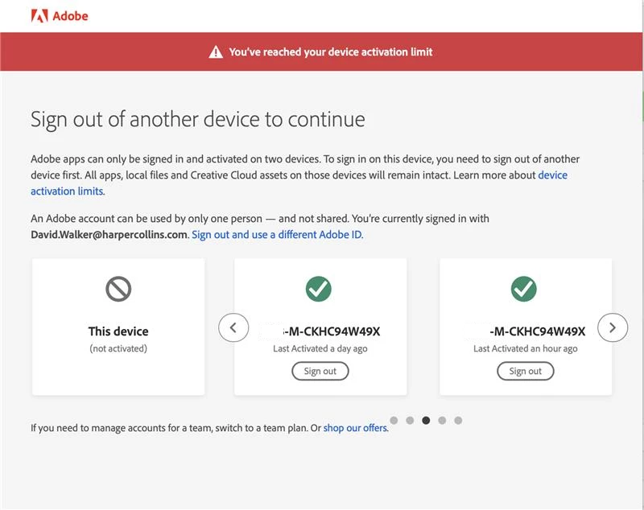The height and width of the screenshot is (510, 644).
Task: Click the David.Walker@harpercollins.com email text
Action: tap(109, 235)
